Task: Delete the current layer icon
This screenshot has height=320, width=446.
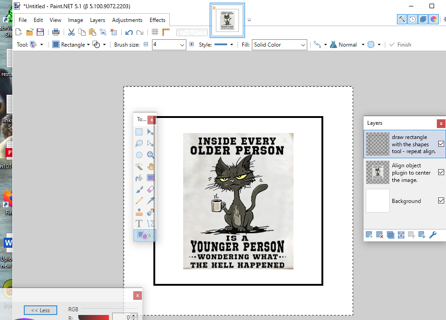Action: click(x=380, y=235)
